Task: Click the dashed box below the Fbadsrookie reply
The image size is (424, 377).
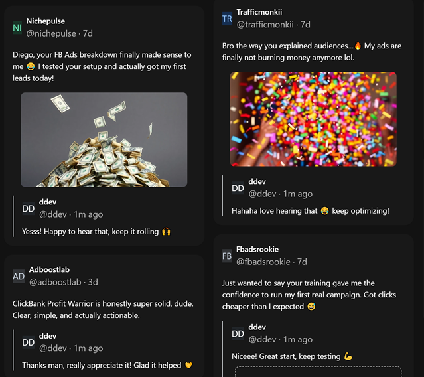Action: click(318, 371)
